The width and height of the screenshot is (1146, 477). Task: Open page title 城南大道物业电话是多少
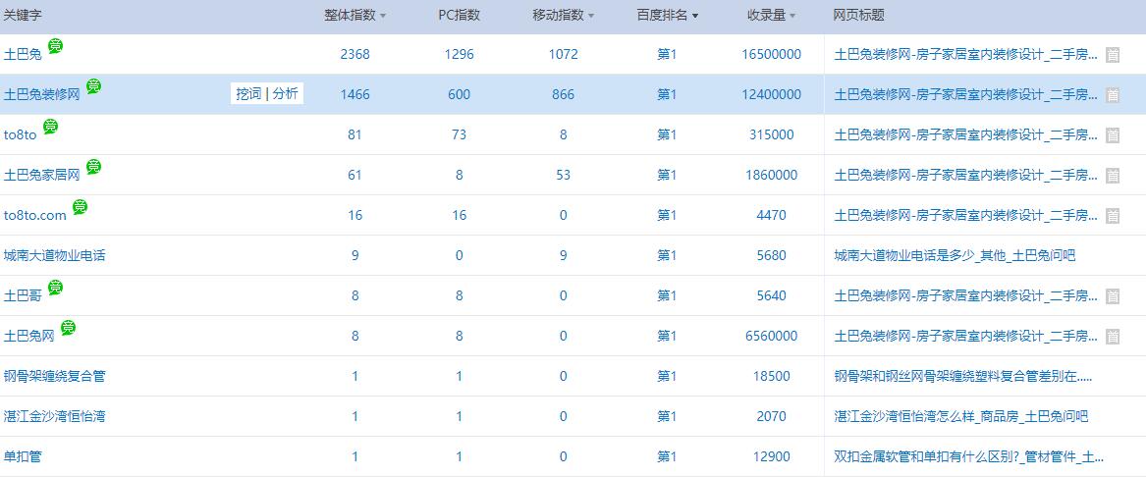[x=955, y=255]
